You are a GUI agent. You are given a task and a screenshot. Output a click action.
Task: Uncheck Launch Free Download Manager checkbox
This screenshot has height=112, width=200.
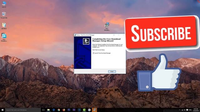click(93, 53)
